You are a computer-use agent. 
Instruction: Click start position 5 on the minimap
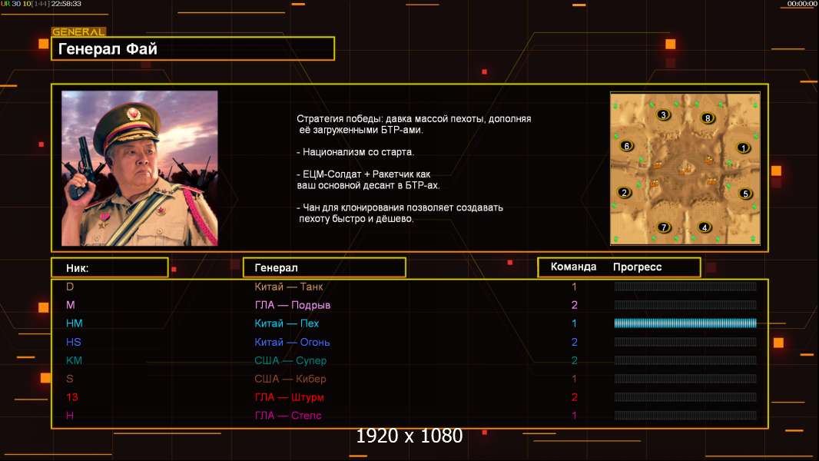click(x=745, y=194)
